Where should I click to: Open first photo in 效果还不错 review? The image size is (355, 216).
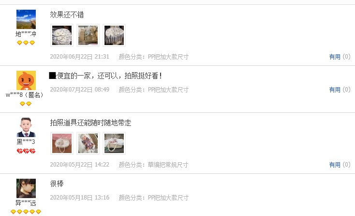tap(62, 35)
